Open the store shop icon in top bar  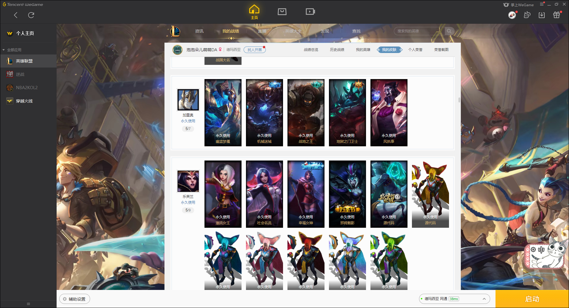coord(282,12)
